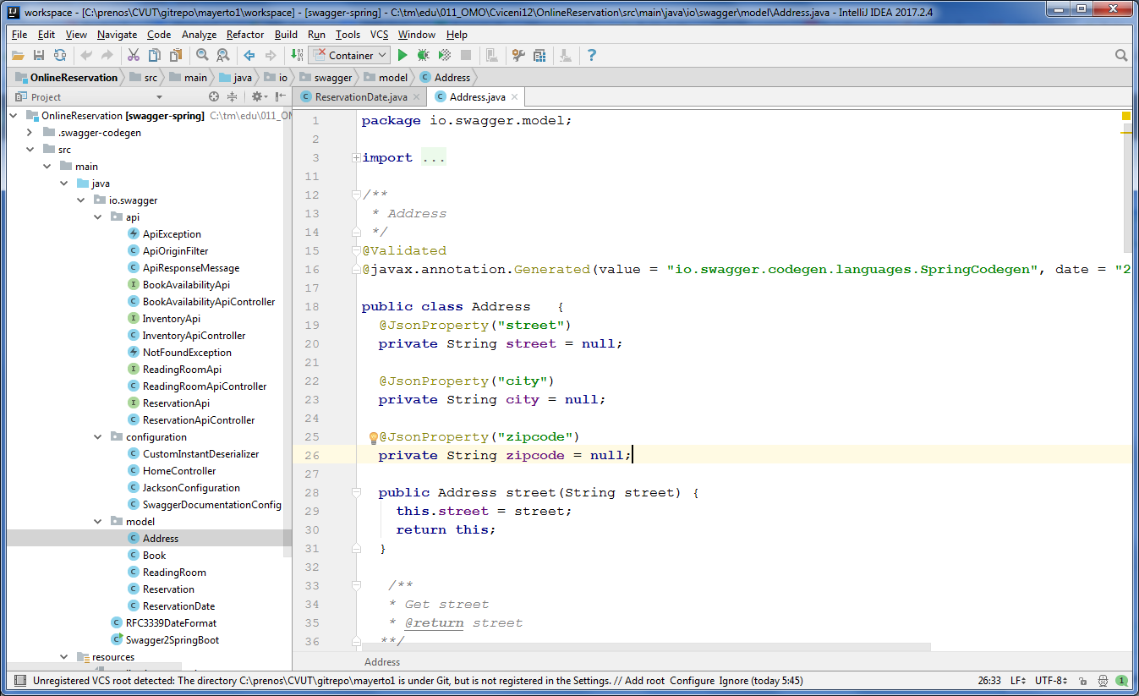The image size is (1139, 696).
Task: Click the Find magnifier icon in toolbar
Action: coord(202,55)
